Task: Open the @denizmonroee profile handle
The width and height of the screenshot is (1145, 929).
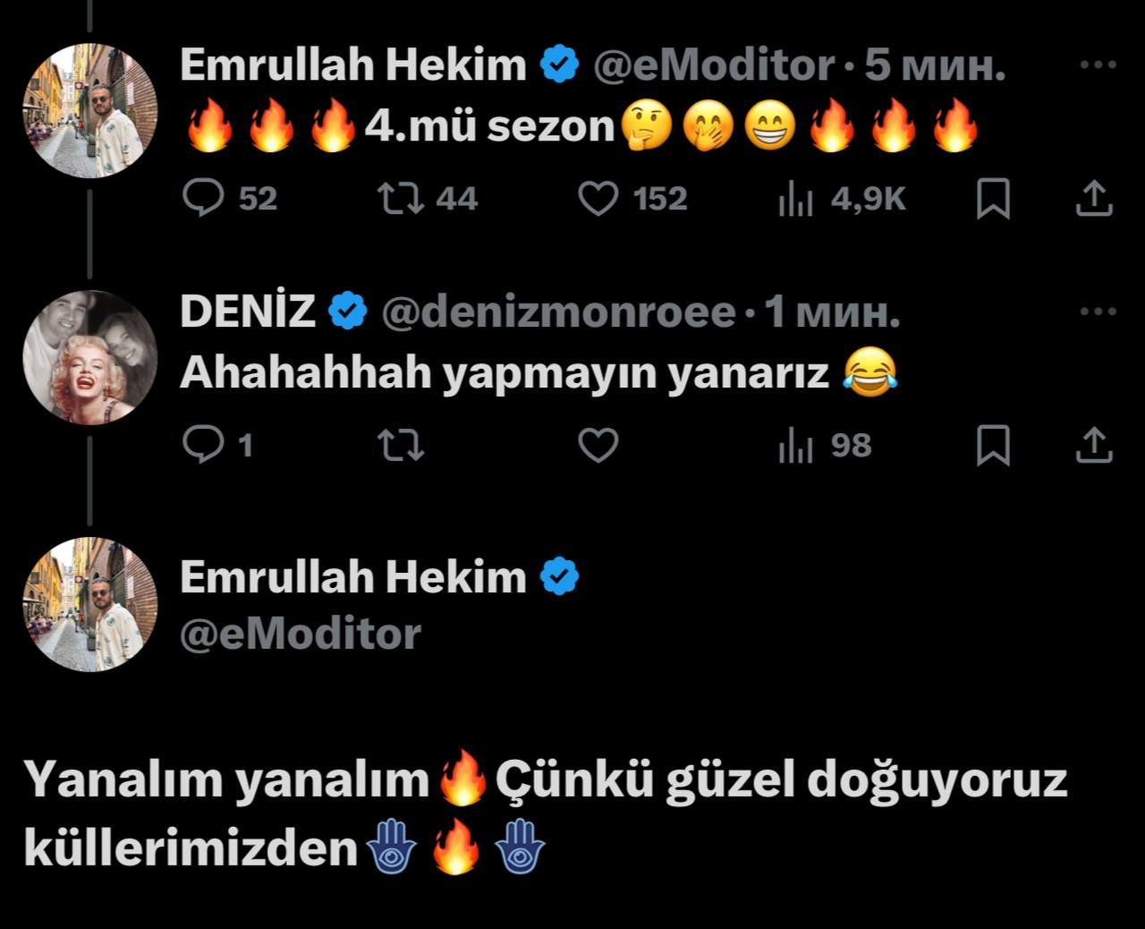Action: click(x=558, y=311)
